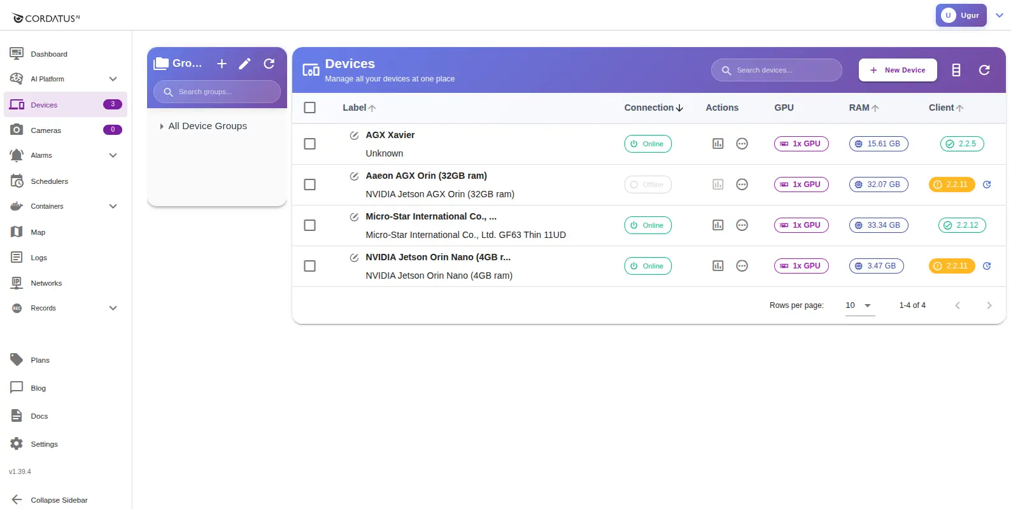Click Online status of AGX Xavier
The width and height of the screenshot is (1011, 509).
[647, 144]
